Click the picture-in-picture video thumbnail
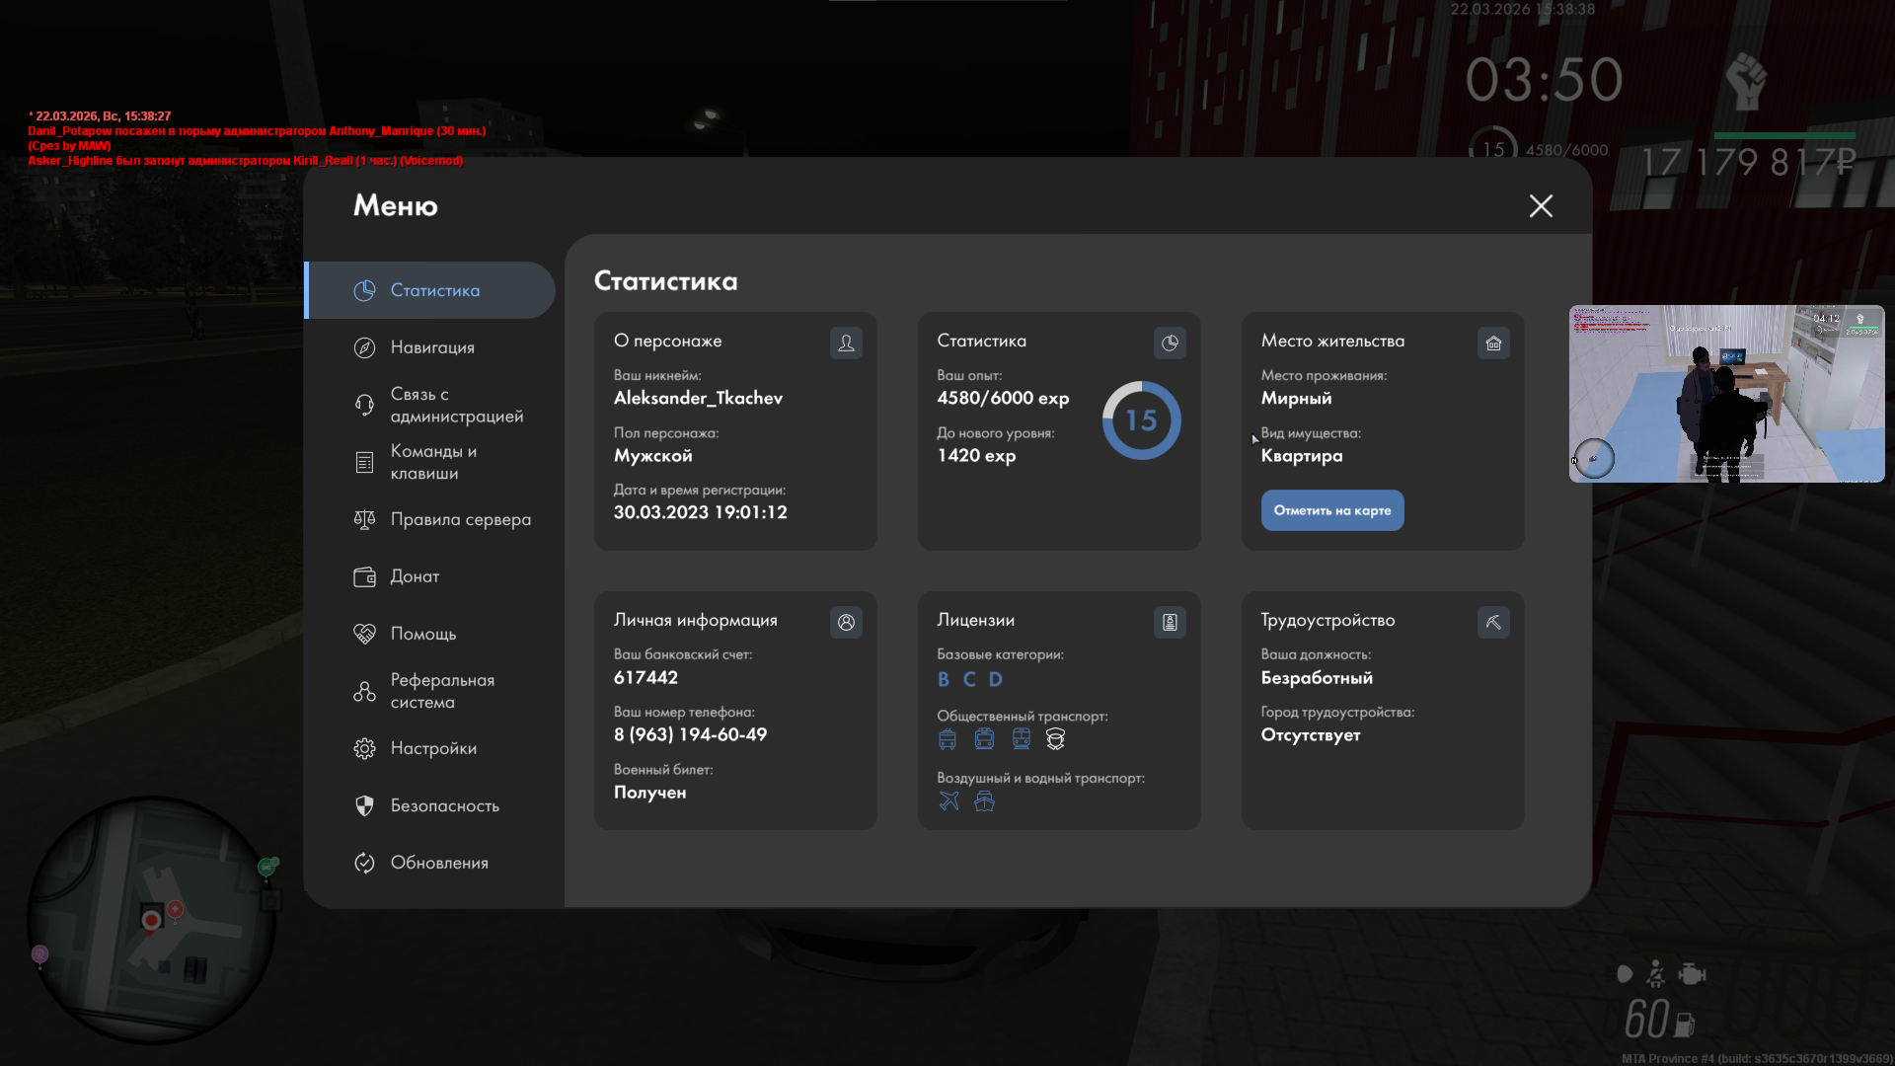This screenshot has height=1066, width=1895. coord(1726,394)
